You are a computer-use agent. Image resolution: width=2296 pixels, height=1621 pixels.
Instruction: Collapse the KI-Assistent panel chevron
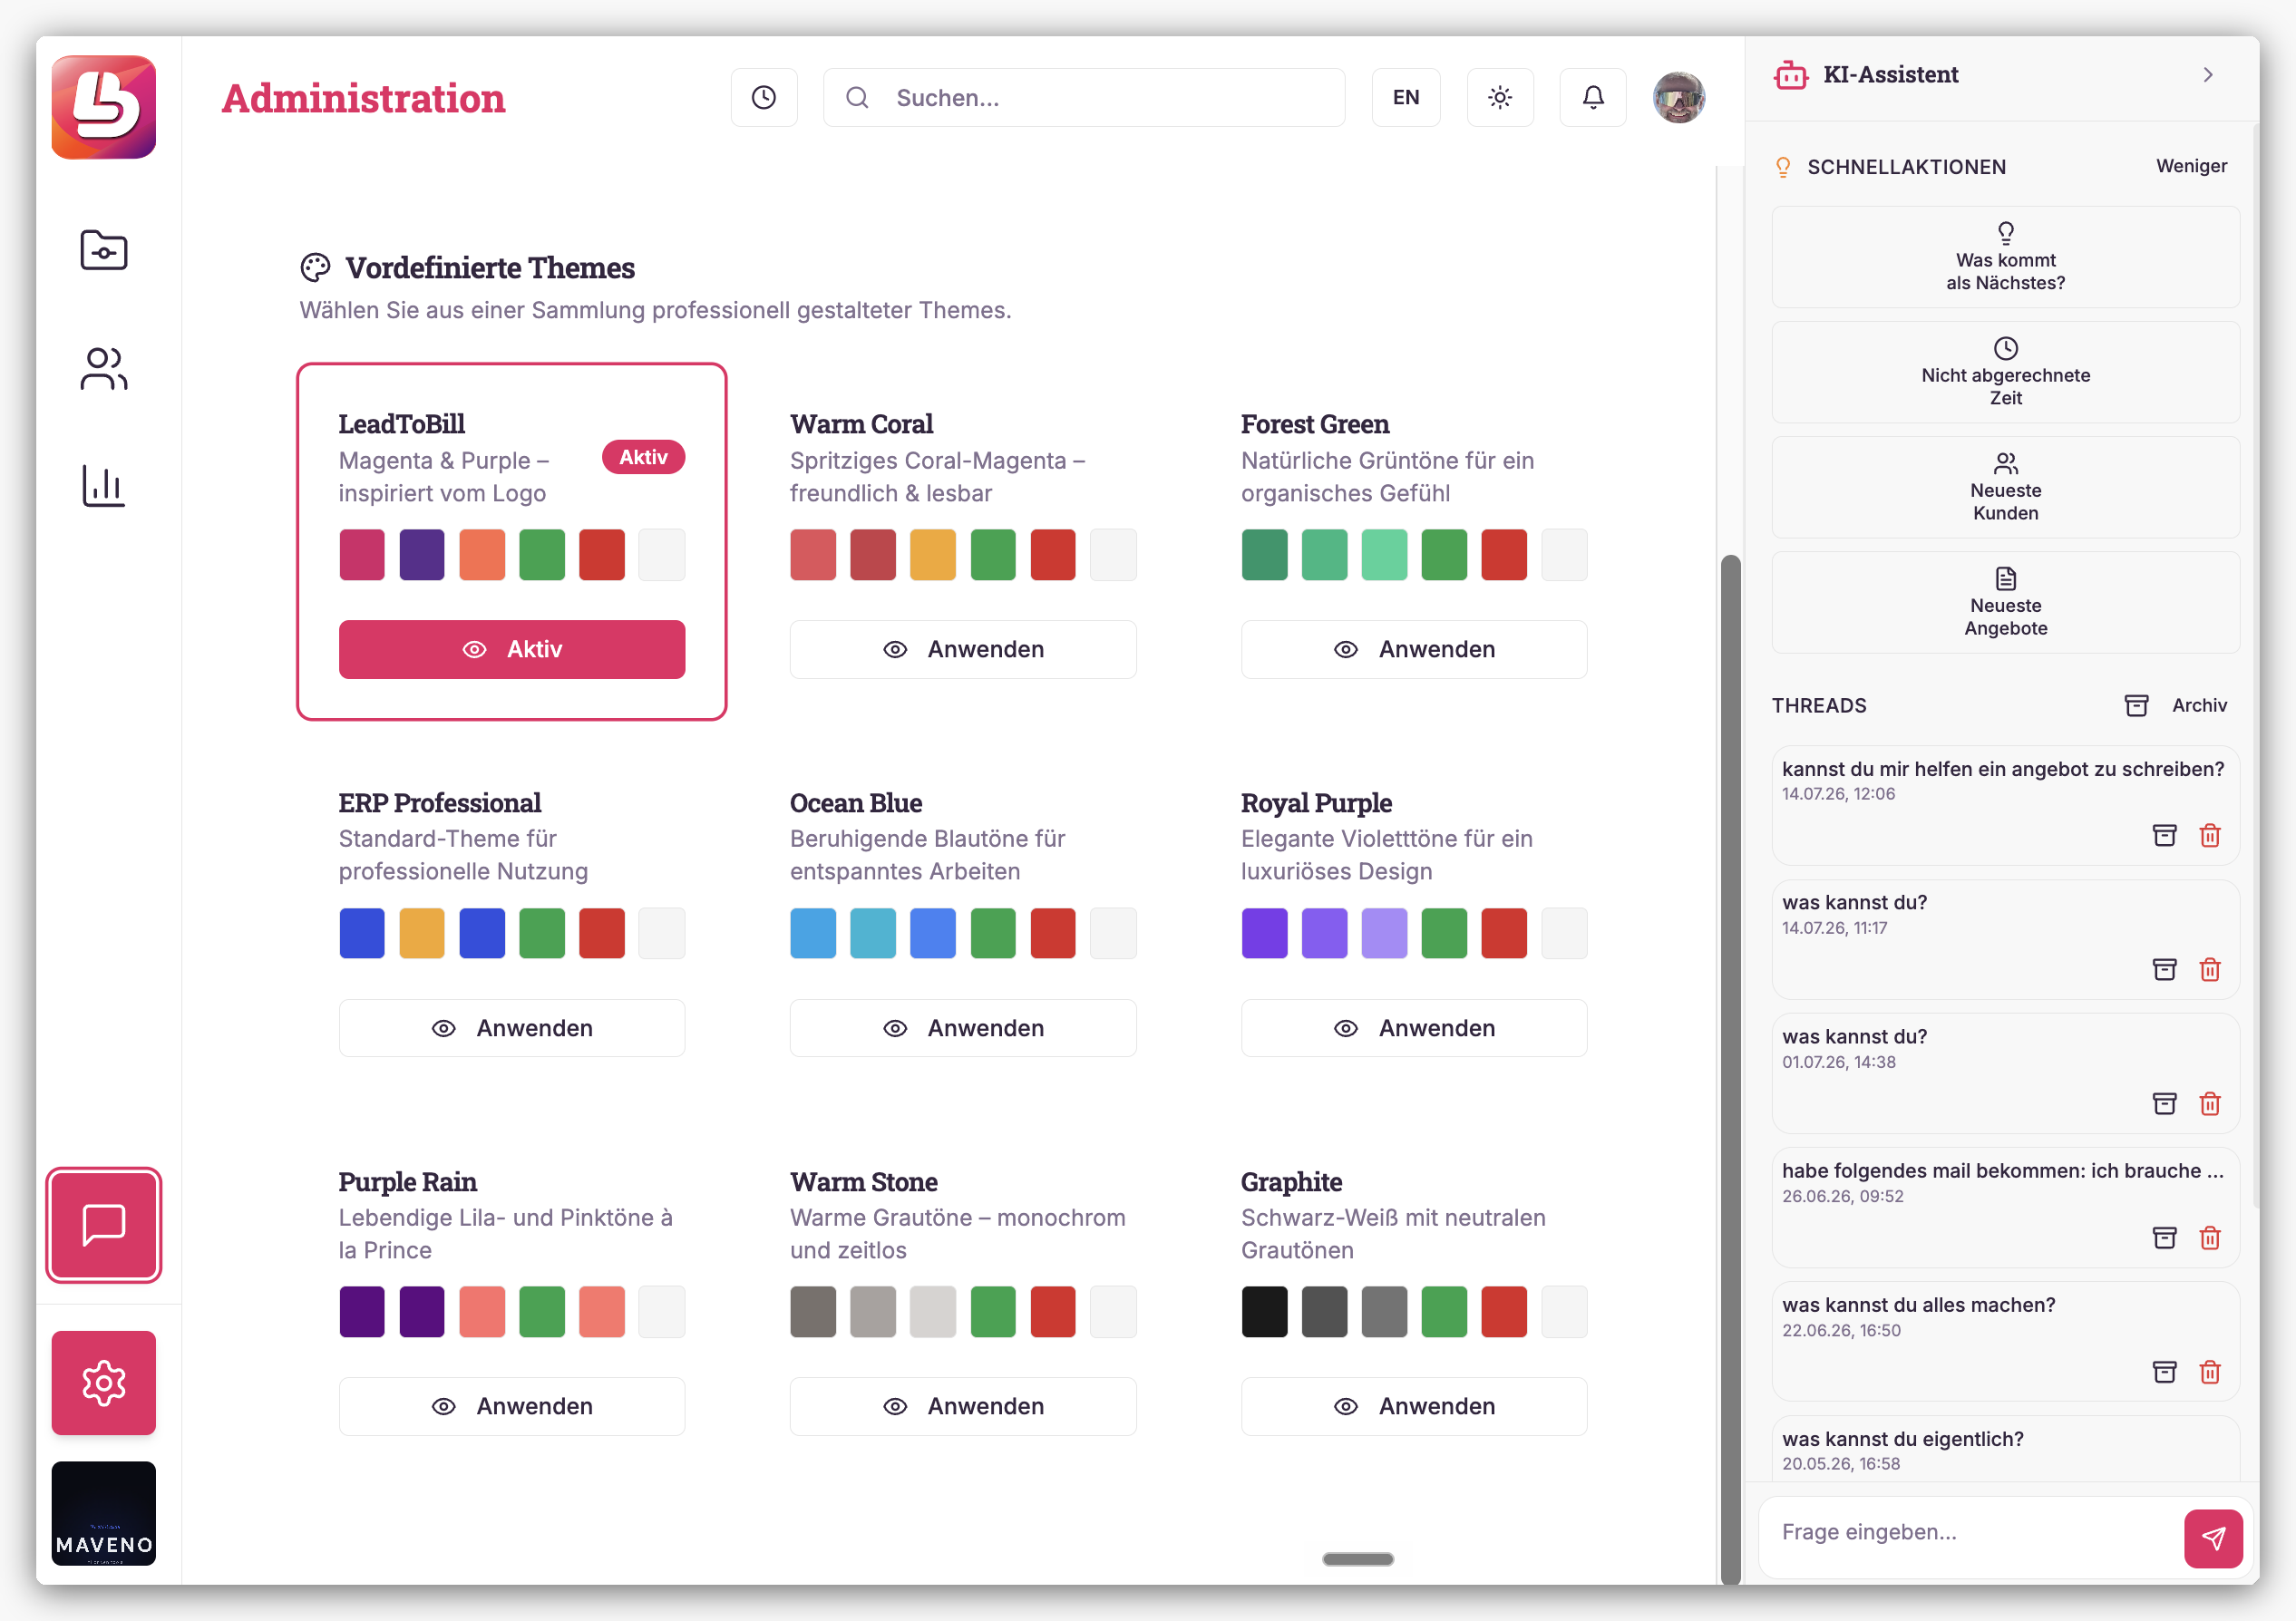(2208, 75)
